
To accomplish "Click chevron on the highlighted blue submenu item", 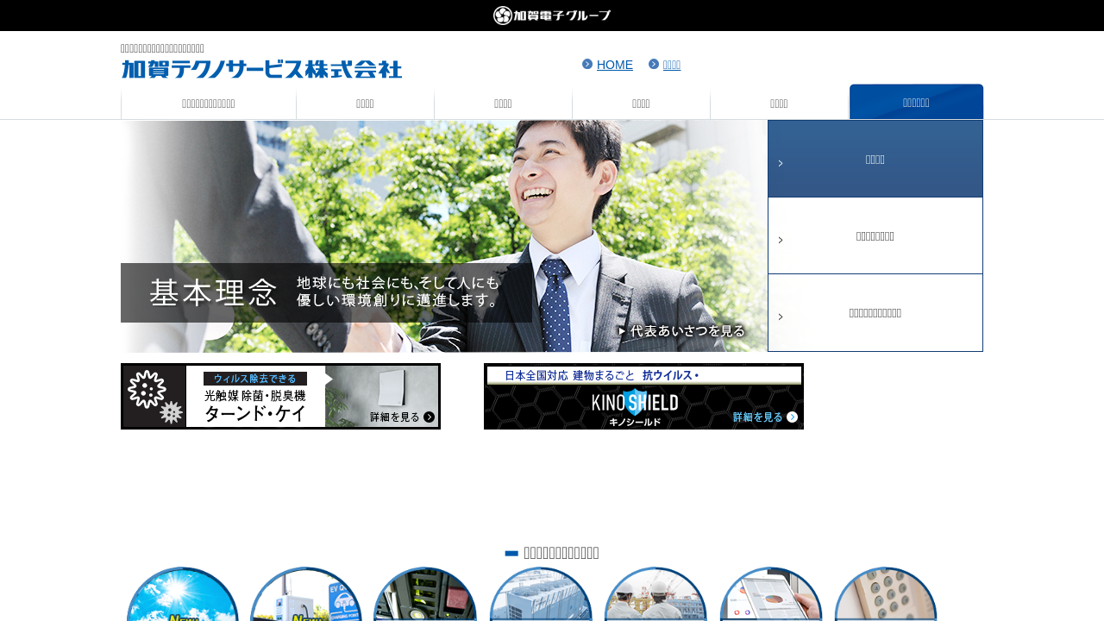I will tap(781, 163).
